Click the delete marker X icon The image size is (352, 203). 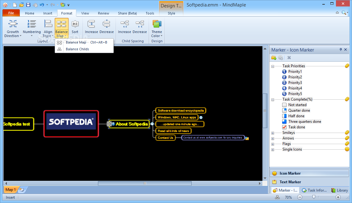tap(289, 58)
